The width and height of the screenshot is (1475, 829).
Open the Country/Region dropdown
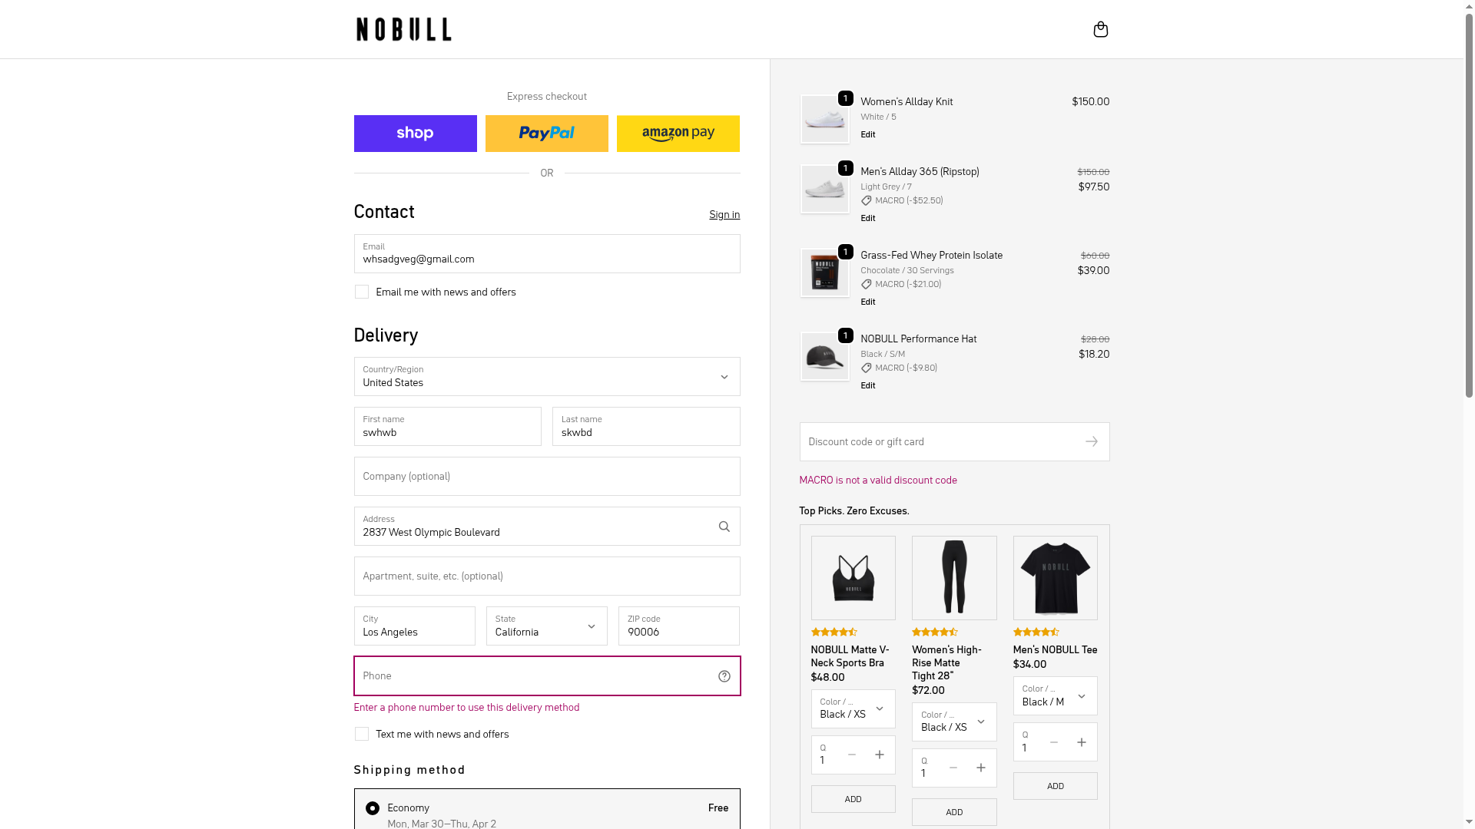546,376
